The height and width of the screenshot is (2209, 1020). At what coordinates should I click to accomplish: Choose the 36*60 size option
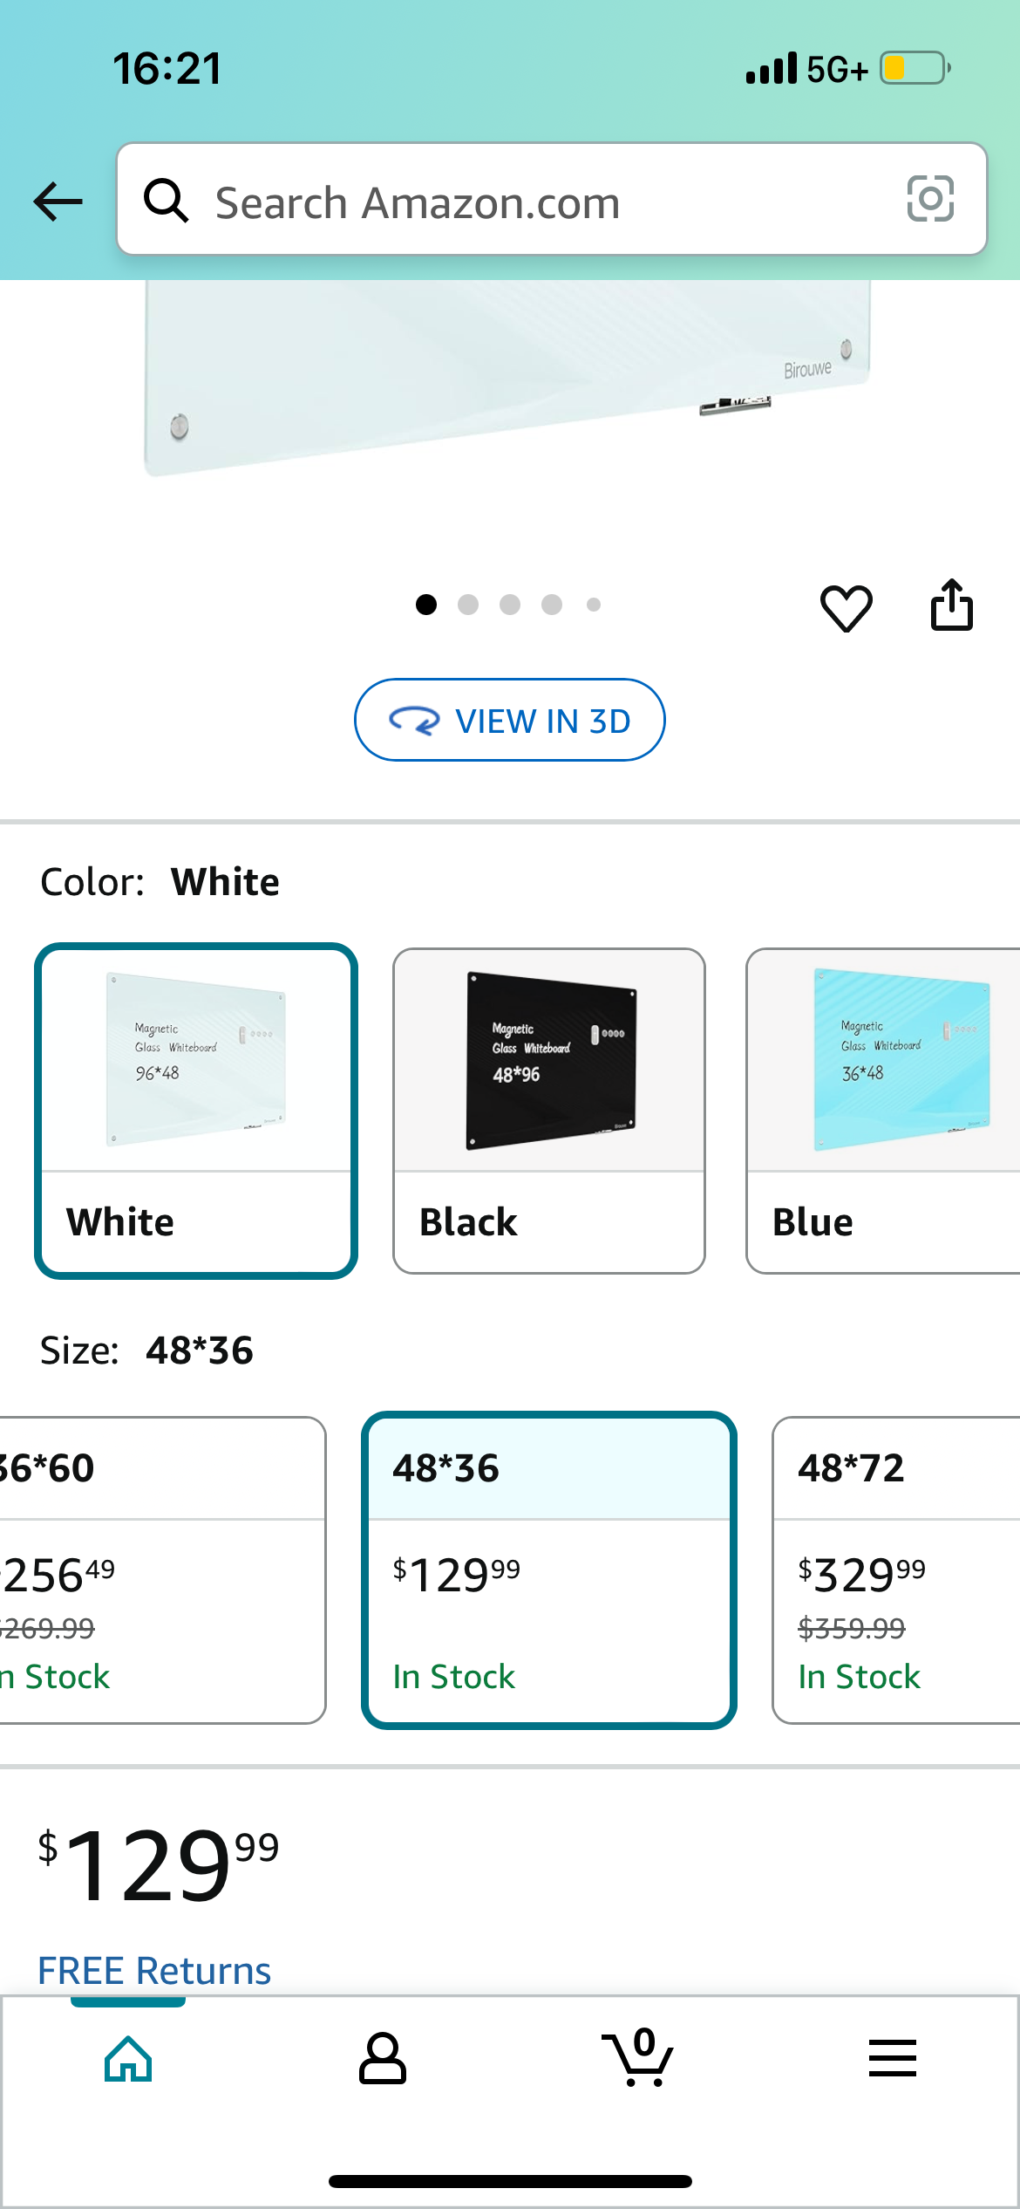tap(163, 1570)
